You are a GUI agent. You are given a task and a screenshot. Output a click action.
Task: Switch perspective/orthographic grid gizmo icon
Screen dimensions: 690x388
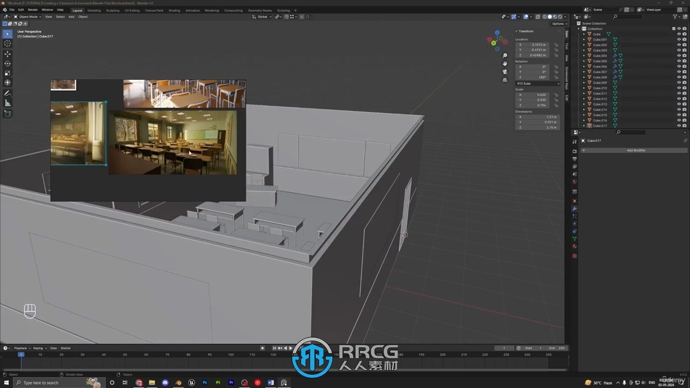point(505,80)
